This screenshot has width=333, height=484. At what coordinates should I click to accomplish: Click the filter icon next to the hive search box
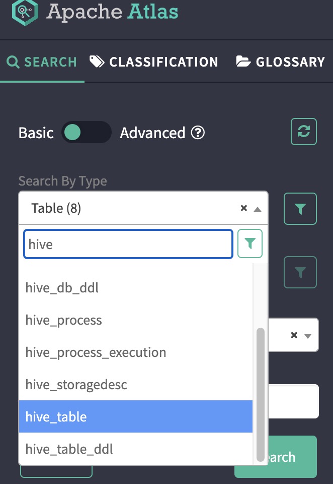tap(250, 244)
